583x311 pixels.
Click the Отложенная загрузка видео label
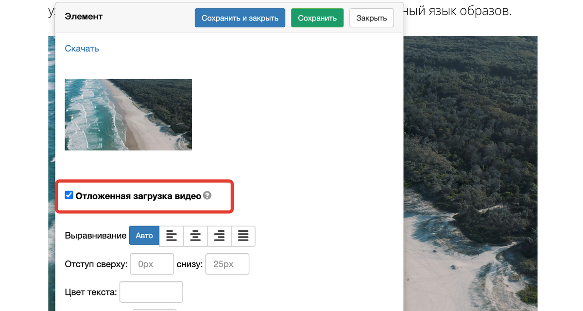click(x=138, y=196)
